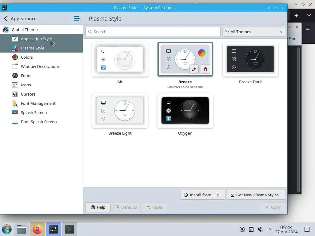Image resolution: width=315 pixels, height=236 pixels.
Task: Switch to System Settings taskbar entry
Action: coord(54,229)
